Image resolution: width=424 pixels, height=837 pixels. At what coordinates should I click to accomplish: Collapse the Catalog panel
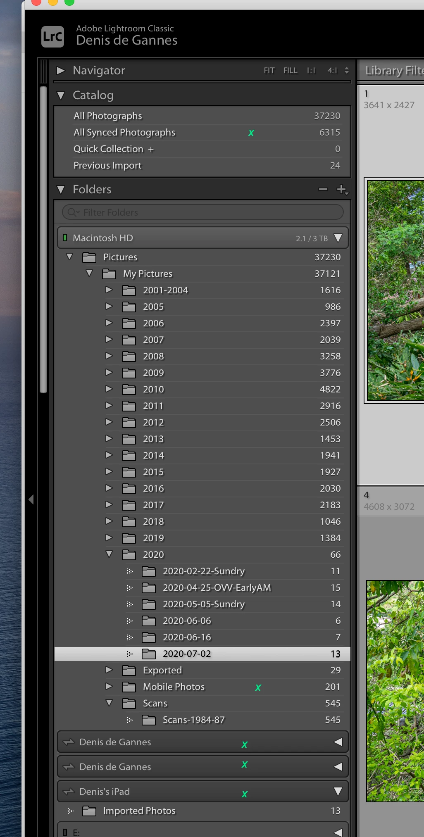coord(61,95)
